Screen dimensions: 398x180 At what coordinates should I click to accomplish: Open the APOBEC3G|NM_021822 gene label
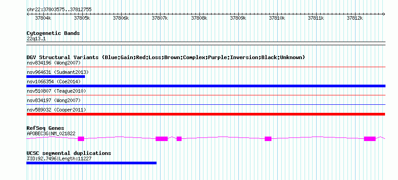51,133
